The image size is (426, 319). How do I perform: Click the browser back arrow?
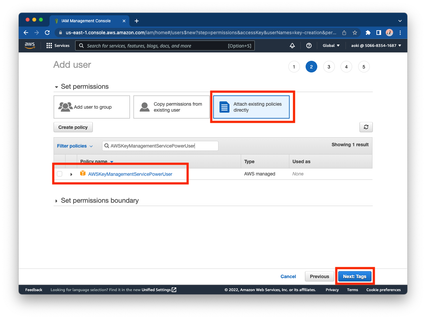(26, 33)
